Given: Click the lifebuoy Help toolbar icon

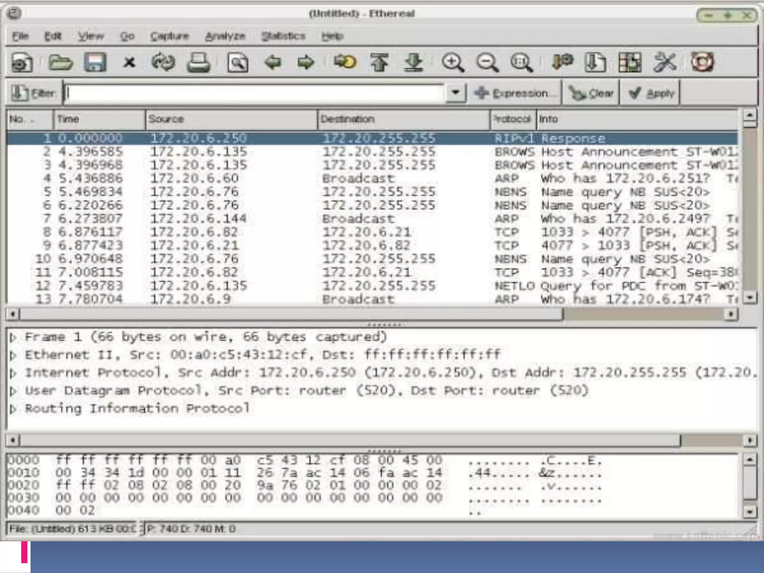Looking at the screenshot, I should pos(702,62).
